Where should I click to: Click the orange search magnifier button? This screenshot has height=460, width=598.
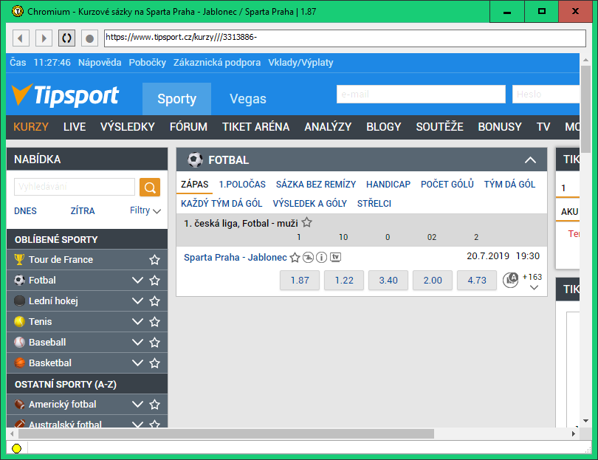pyautogui.click(x=150, y=188)
